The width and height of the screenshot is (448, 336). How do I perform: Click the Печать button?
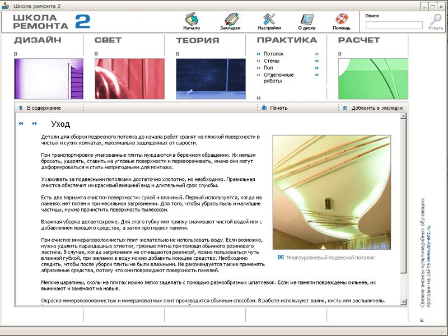click(x=278, y=108)
